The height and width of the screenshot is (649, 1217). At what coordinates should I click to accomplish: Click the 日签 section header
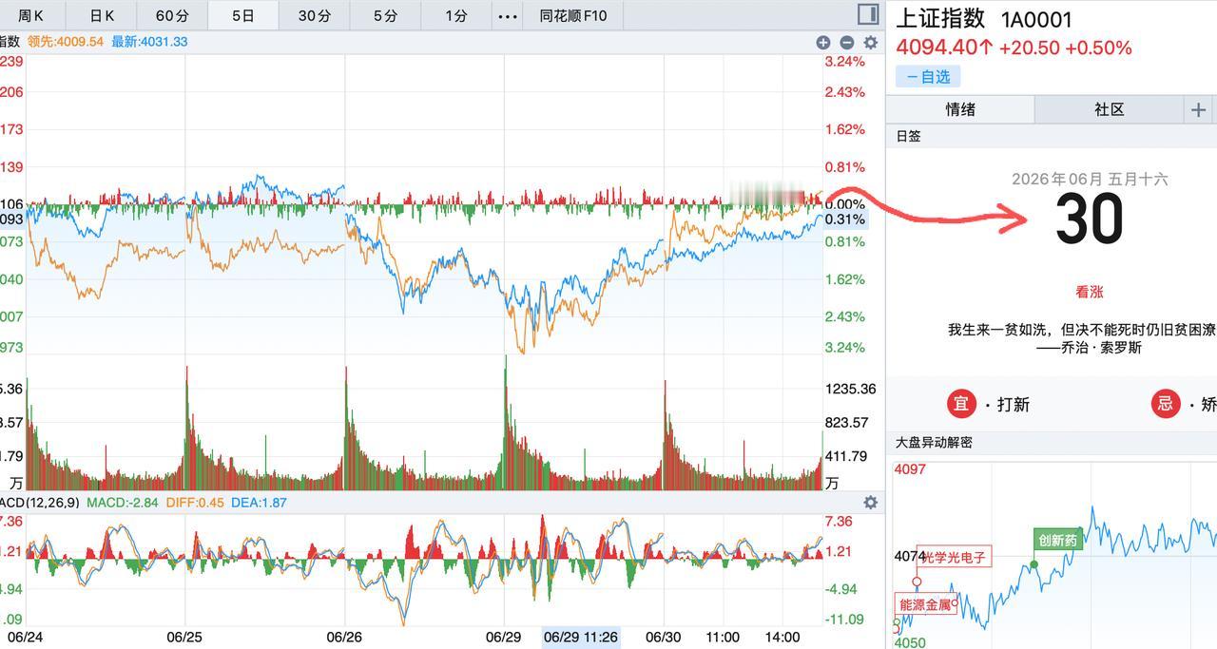[908, 136]
